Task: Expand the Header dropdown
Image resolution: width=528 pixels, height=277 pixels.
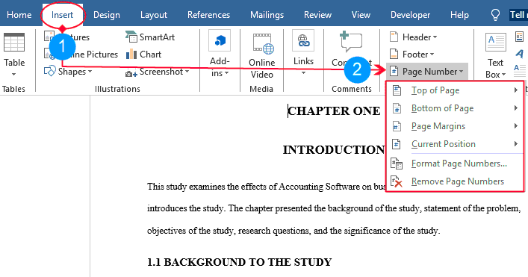Action: [413, 37]
